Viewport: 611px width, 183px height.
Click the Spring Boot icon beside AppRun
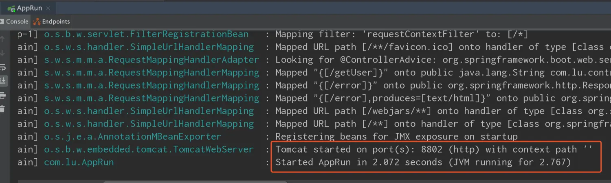(11, 9)
